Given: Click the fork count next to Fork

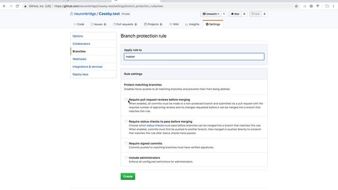Looking at the screenshot, I should point(265,14).
